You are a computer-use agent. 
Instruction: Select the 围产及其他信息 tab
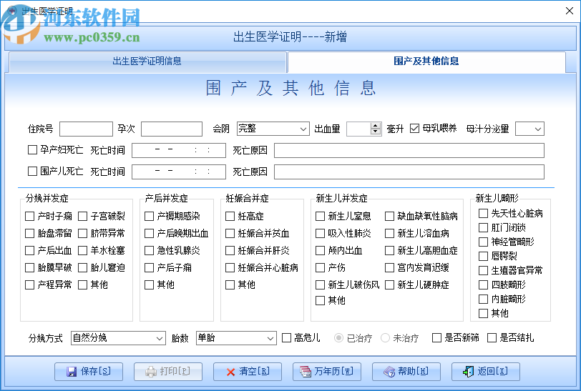pos(426,61)
